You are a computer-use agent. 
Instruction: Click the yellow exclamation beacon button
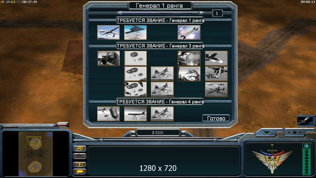tap(80, 164)
